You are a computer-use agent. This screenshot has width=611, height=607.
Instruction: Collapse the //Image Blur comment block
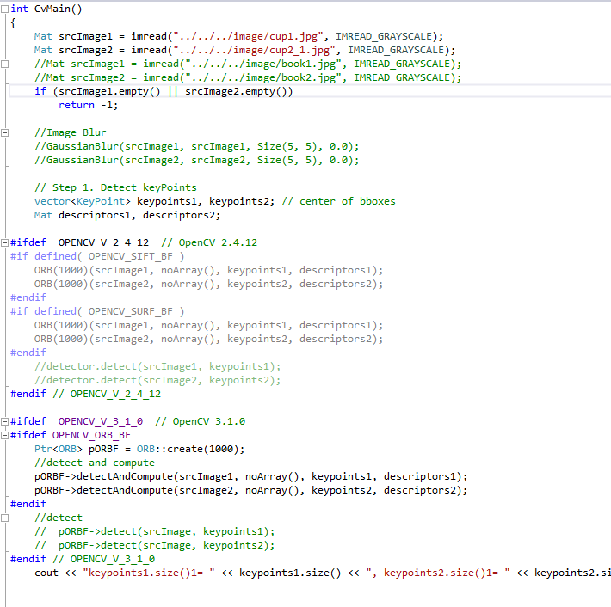(x=4, y=133)
